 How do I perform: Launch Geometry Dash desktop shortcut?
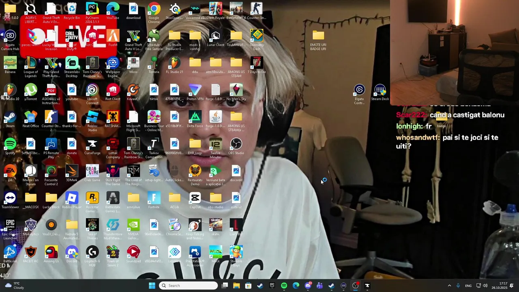click(x=257, y=40)
